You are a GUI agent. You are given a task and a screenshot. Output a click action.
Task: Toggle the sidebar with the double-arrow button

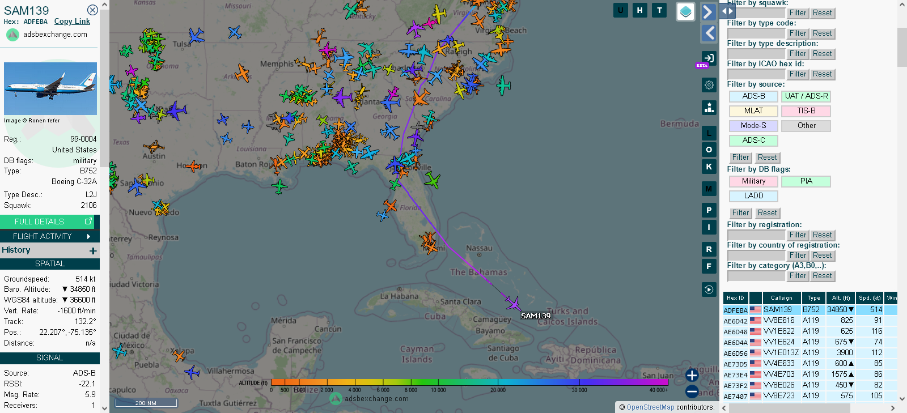727,11
